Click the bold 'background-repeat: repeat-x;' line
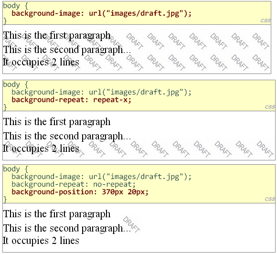 pyautogui.click(x=71, y=100)
